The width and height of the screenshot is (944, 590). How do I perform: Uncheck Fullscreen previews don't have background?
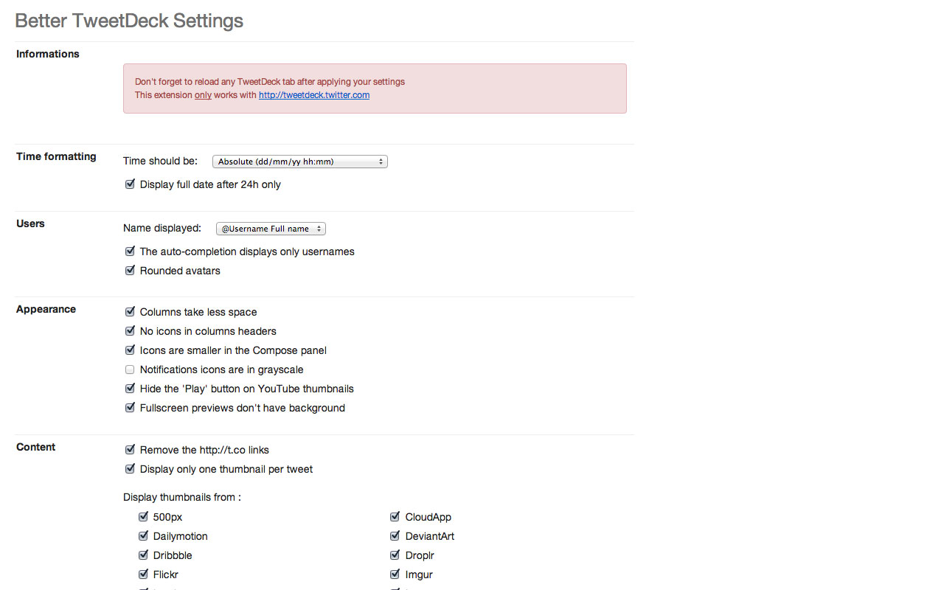130,408
